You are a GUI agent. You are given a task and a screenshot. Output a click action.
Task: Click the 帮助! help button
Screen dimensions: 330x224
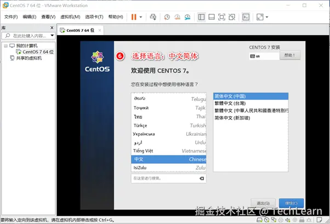click(290, 55)
